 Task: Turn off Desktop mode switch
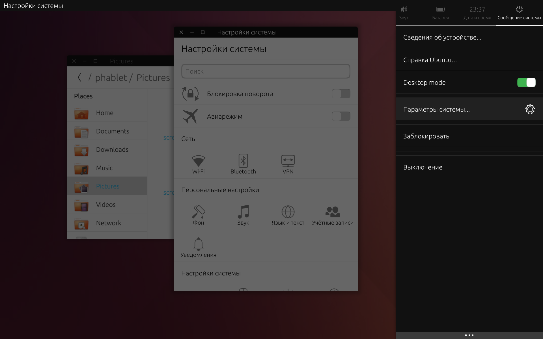click(x=526, y=82)
